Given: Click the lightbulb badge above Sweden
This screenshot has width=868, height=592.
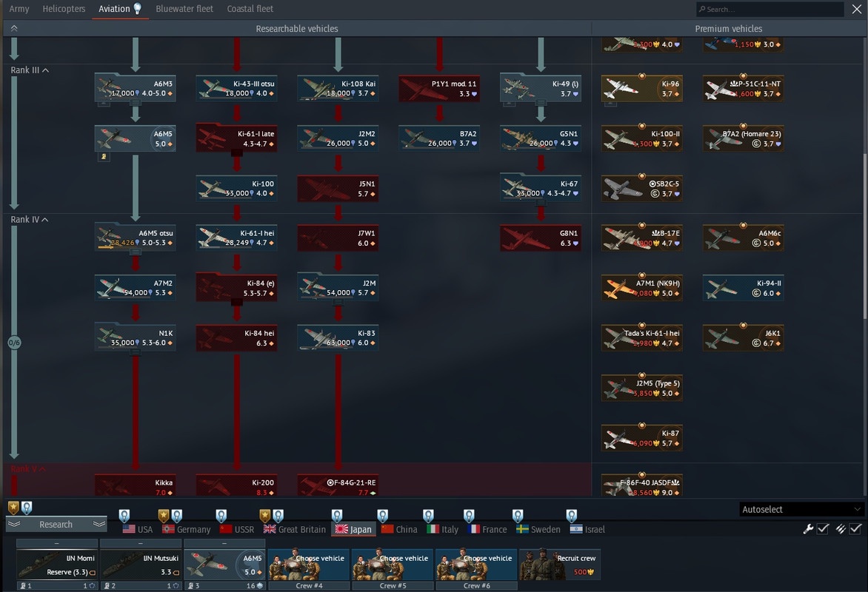Looking at the screenshot, I should [518, 516].
